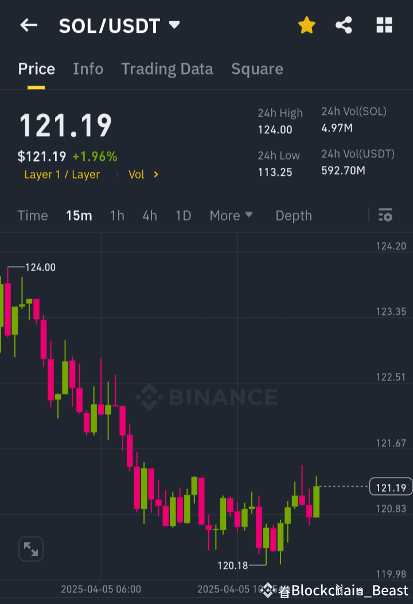Enter fullscreen chart mode
Screen dimensions: 413x604
(30, 549)
